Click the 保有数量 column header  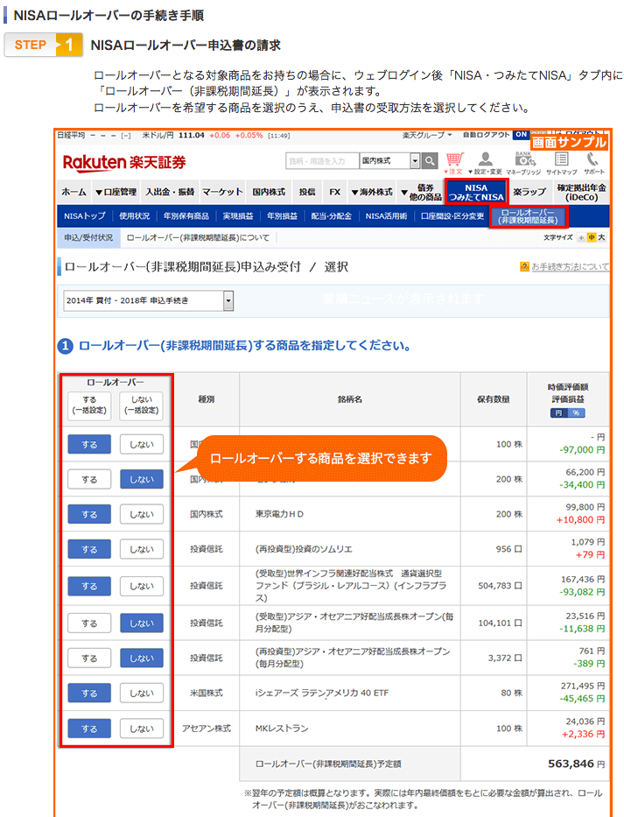click(x=493, y=399)
